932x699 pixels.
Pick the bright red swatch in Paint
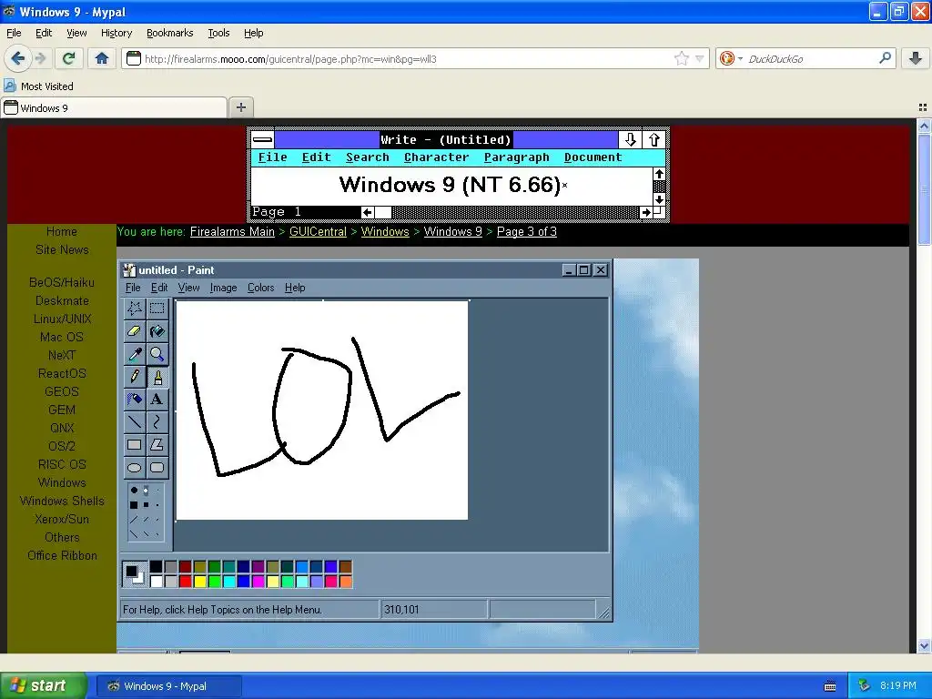pyautogui.click(x=186, y=581)
